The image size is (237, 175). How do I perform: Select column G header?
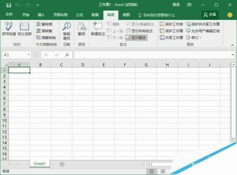coord(146,65)
